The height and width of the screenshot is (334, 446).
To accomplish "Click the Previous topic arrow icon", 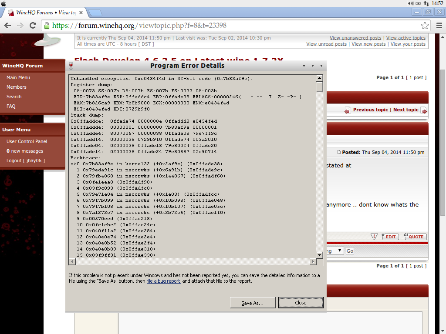I will tap(347, 110).
